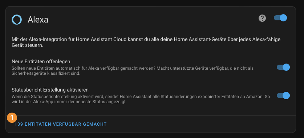Select the Statusbericht-Erstellung aktivieren heading
Screen dimensions: 304x138
pyautogui.click(x=50, y=90)
